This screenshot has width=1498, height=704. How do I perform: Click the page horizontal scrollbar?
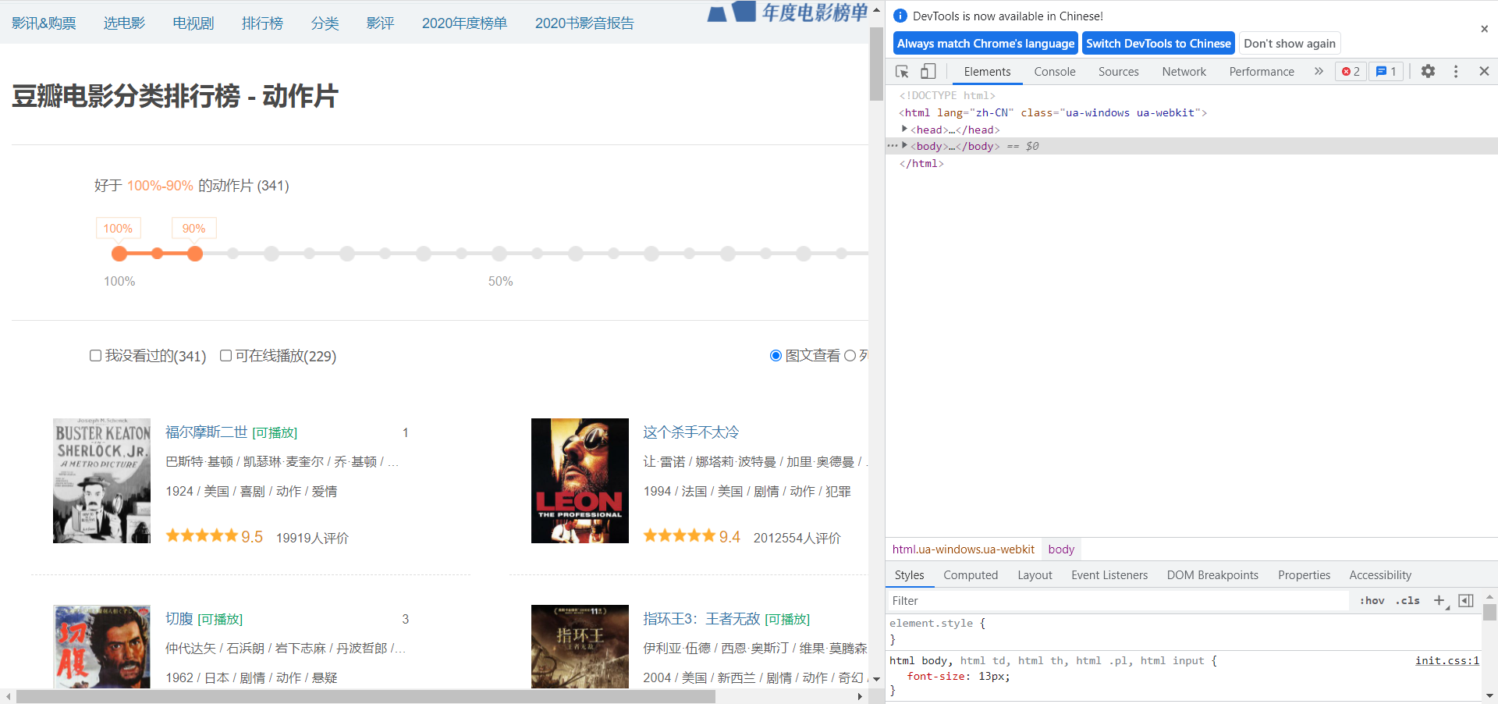point(366,696)
